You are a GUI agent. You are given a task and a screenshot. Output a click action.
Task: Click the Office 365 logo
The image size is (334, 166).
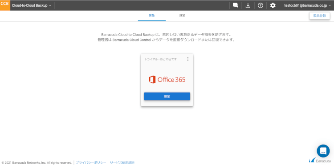point(167,80)
